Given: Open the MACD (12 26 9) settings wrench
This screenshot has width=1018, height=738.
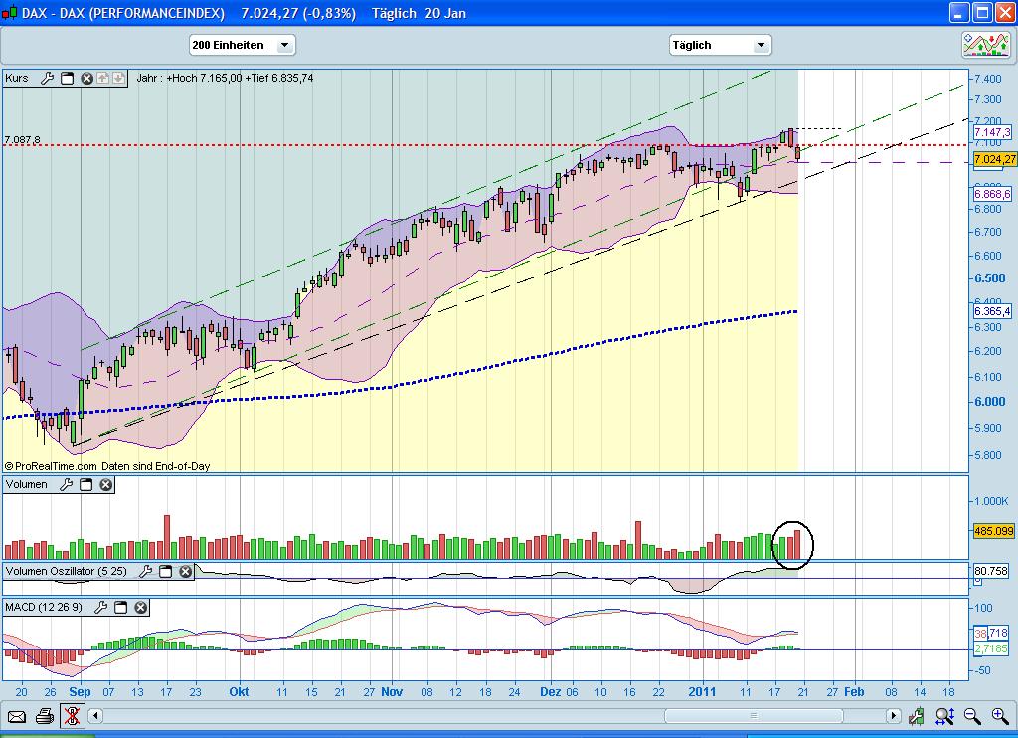Looking at the screenshot, I should point(102,607).
